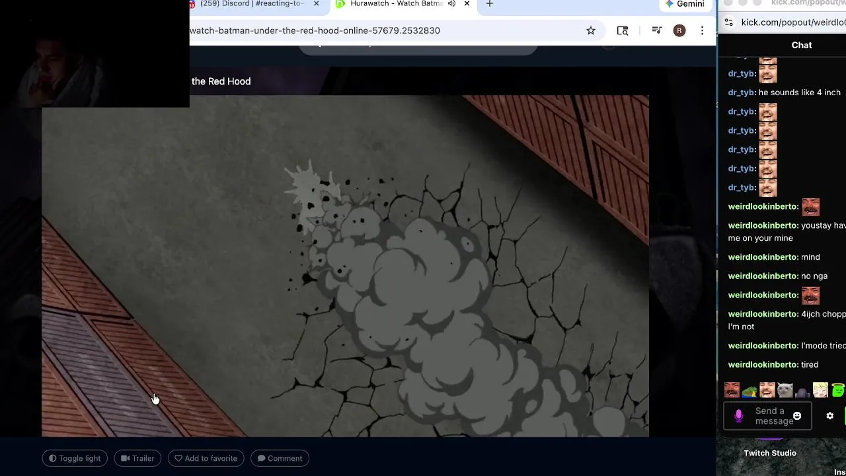Click weirdlookinberto username beside 'tired'
846x476 pixels.
click(763, 365)
